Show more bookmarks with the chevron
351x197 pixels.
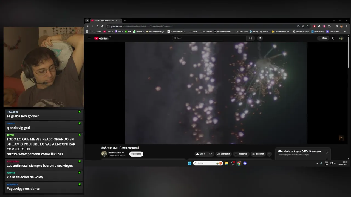tap(345, 31)
